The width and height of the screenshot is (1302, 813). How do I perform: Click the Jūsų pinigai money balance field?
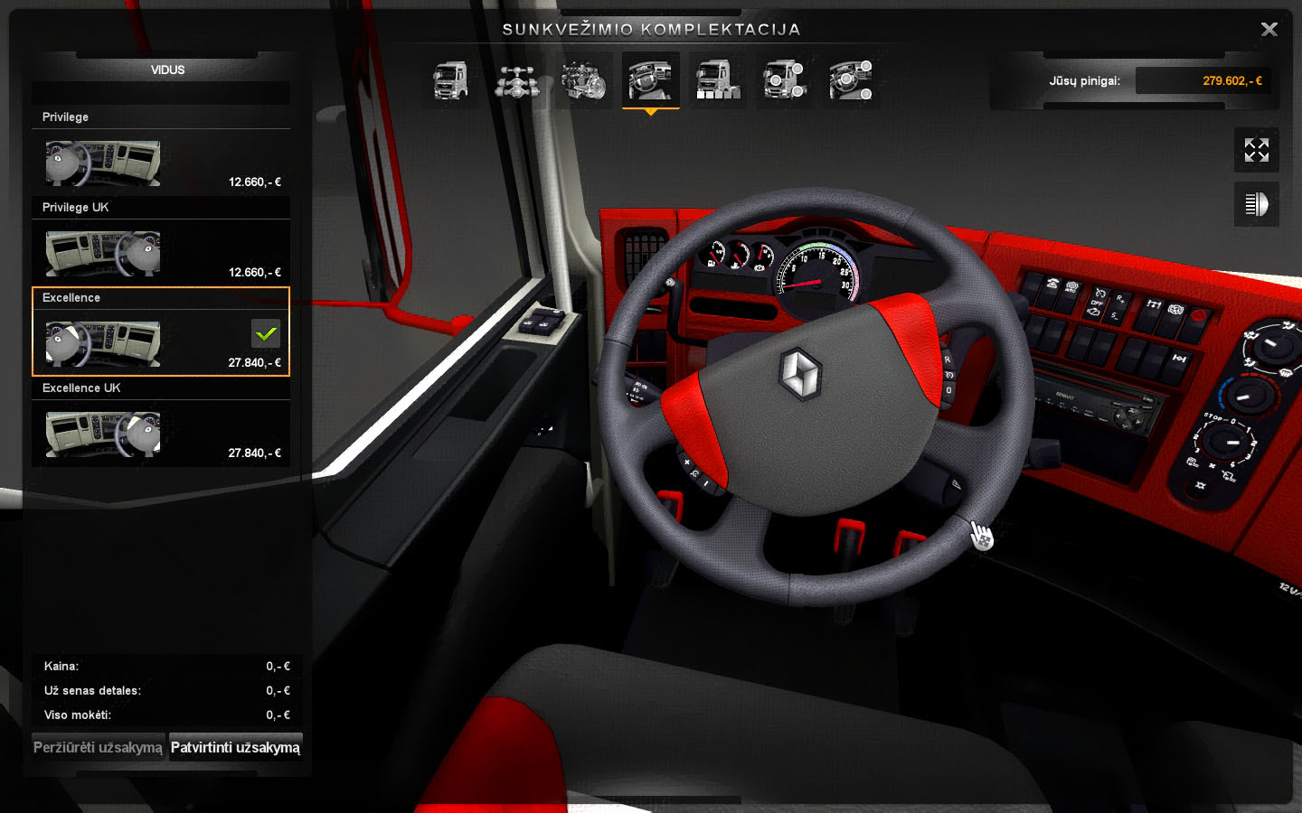(x=1203, y=80)
